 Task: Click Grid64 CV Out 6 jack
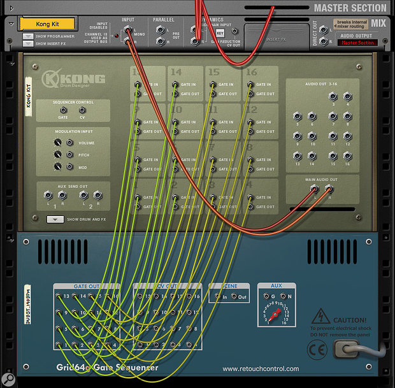(156, 329)
